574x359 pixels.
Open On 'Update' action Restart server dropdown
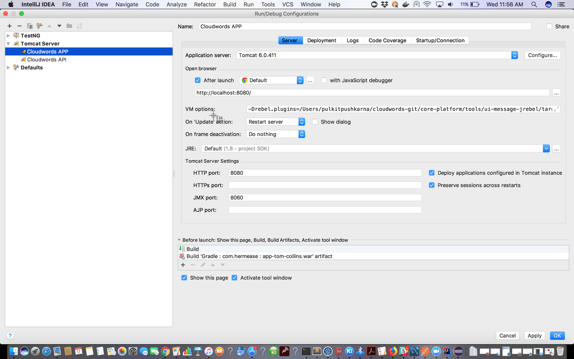pyautogui.click(x=276, y=122)
